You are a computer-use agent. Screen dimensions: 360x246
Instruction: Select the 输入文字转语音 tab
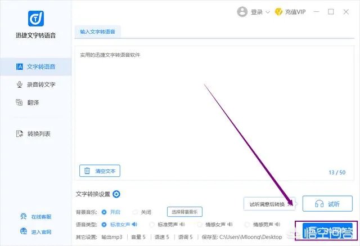(97, 32)
